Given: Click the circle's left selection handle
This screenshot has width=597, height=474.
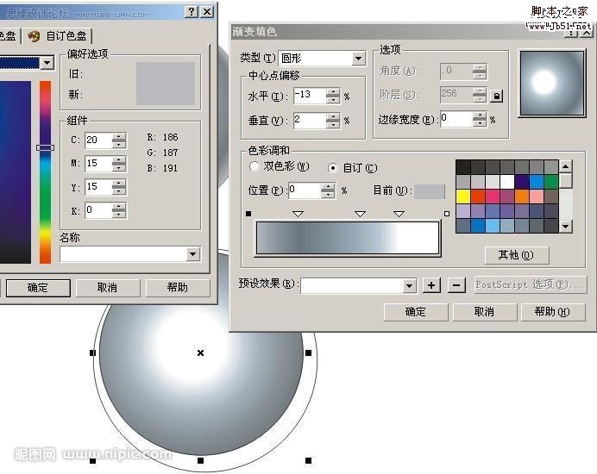Looking at the screenshot, I should click(x=92, y=352).
